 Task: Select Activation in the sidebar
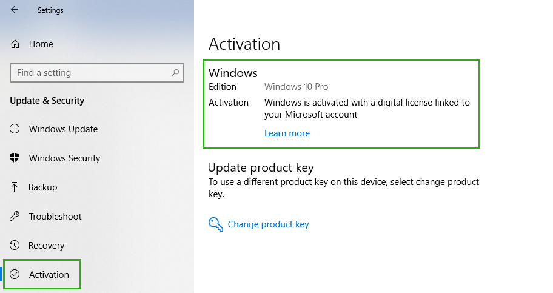(49, 275)
